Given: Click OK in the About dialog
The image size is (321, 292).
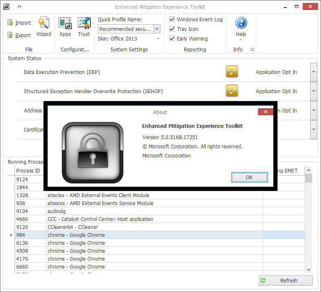Looking at the screenshot, I should 250,177.
